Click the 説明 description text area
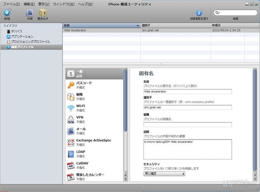The width and height of the screenshot is (260, 192). point(188,149)
